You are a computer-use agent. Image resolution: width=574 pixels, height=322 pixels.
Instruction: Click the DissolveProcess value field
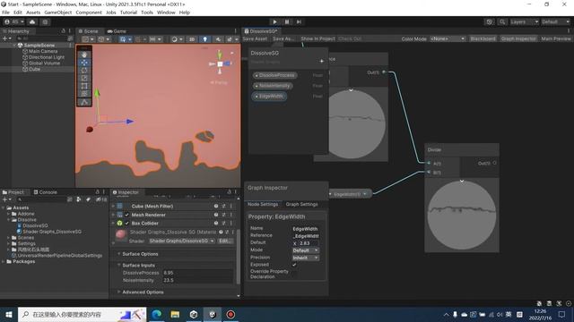point(197,273)
